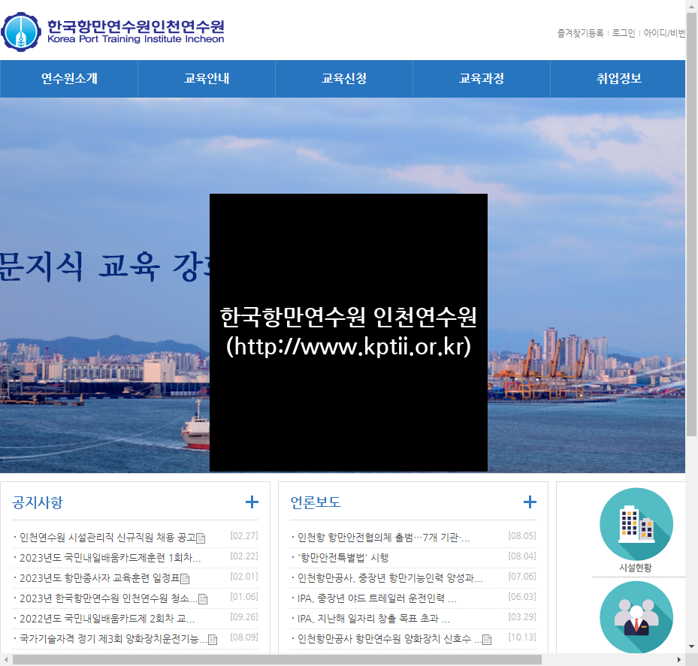
Task: Open article '항만안전특별법' 시행
Action: point(343,558)
